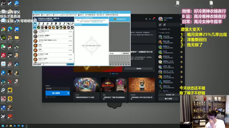Viewport: 229px width, 128px height.
Task: Open the 统计(S) menu
Action: tap(63, 15)
